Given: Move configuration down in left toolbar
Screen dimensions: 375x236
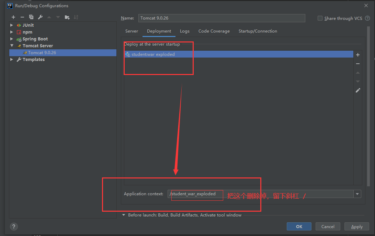Looking at the screenshot, I should pos(58,17).
